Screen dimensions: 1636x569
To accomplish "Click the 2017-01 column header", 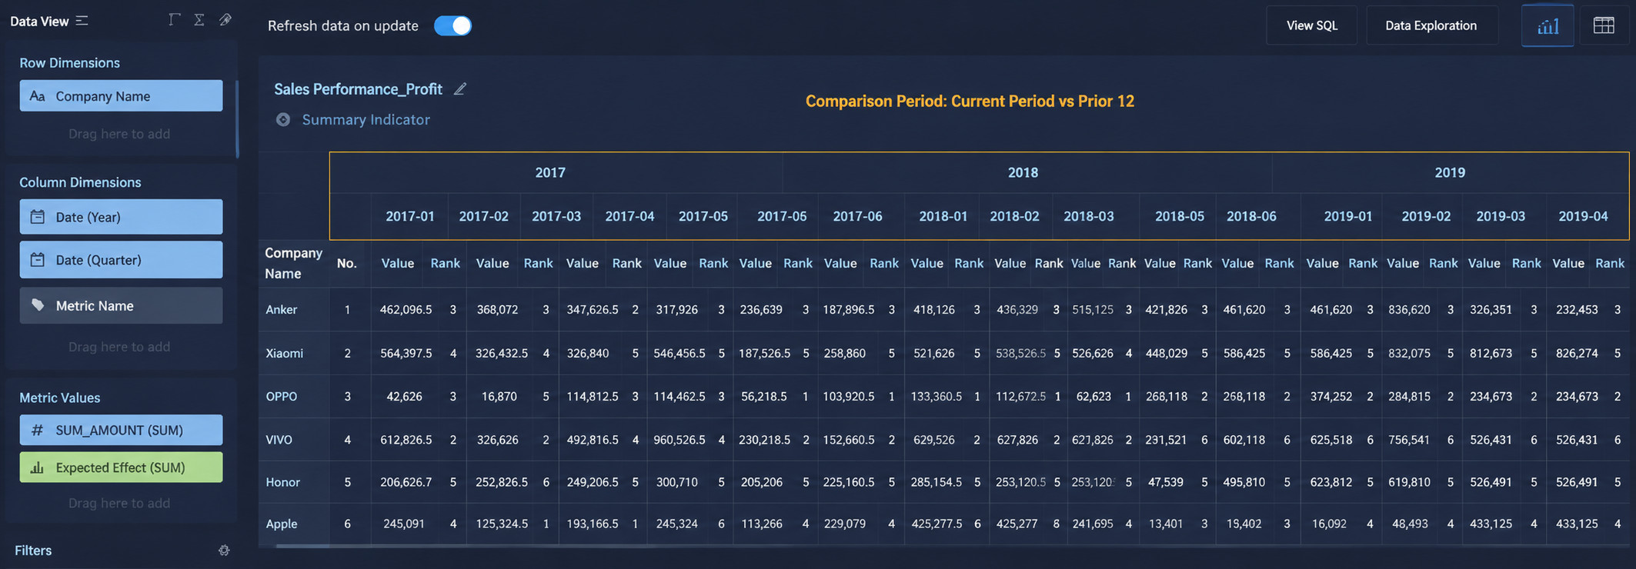I will click(410, 216).
